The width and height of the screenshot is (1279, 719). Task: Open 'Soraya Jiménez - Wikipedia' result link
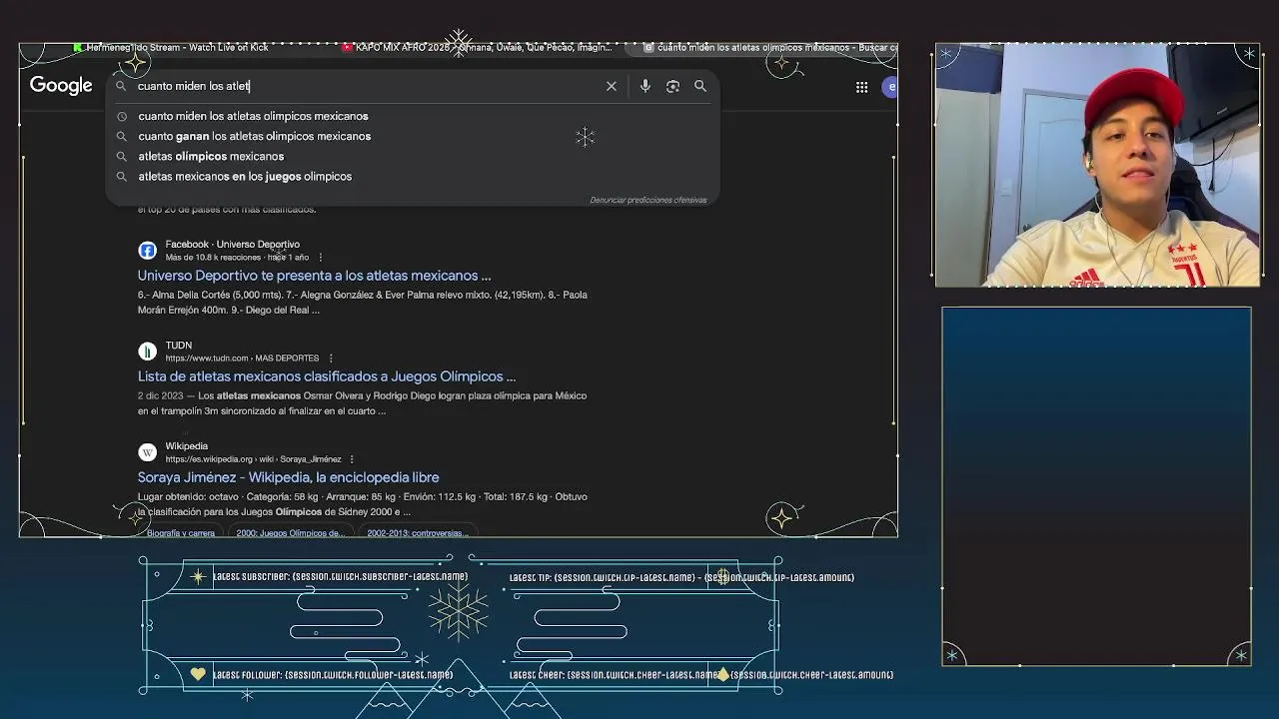point(288,477)
